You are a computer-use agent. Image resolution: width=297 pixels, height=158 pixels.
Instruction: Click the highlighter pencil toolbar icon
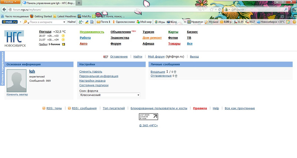87,22
